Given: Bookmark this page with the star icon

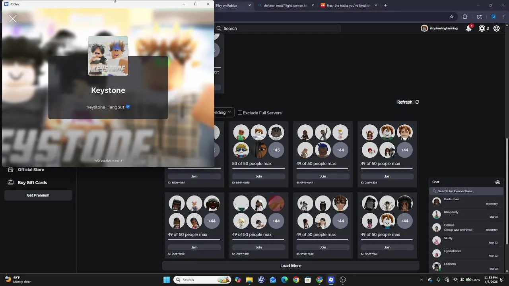Looking at the screenshot, I should [x=452, y=17].
